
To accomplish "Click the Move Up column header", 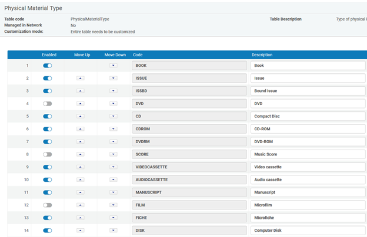I will pyautogui.click(x=82, y=55).
